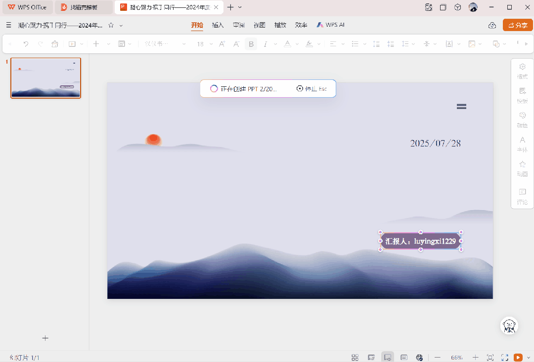
Task: Open the WPS AI tab
Action: (x=331, y=25)
